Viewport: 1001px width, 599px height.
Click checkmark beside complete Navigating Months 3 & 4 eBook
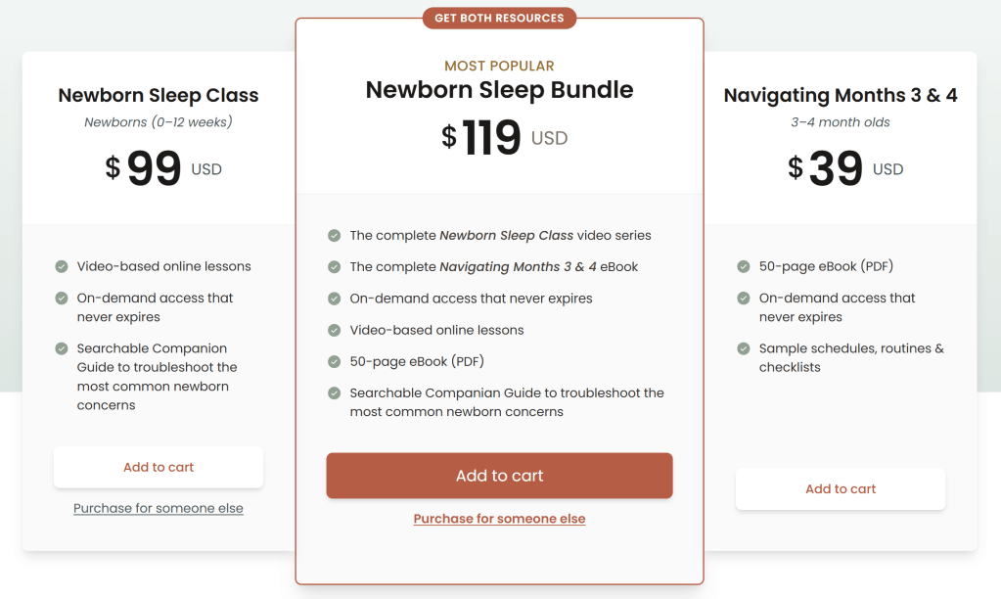335,266
